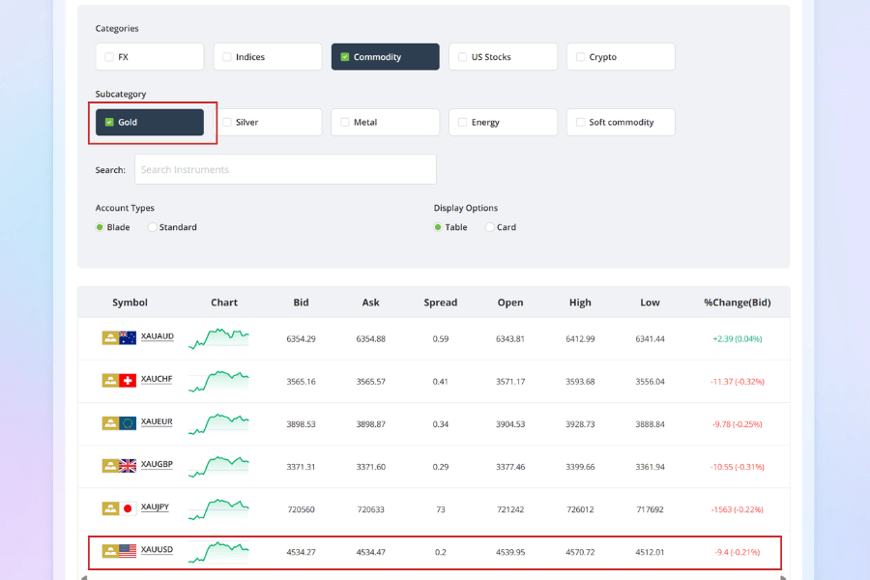Open the XAUUSD mini chart
The width and height of the screenshot is (870, 580).
(x=218, y=552)
